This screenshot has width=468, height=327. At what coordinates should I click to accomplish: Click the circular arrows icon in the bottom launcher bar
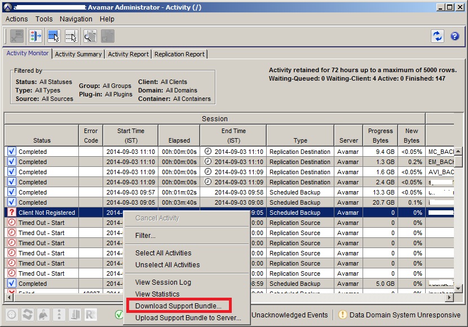pos(28,315)
